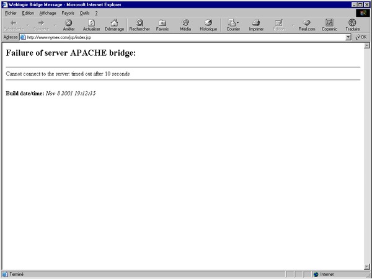
Task: Click the IE window title bar icon
Action: [x=5, y=4]
